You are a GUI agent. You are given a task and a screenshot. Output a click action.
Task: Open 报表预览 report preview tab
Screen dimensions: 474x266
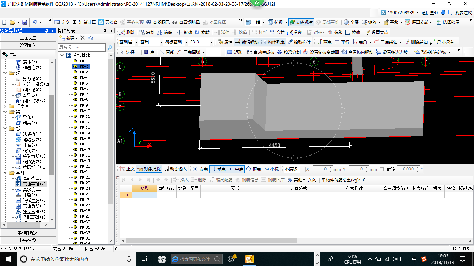point(28,240)
